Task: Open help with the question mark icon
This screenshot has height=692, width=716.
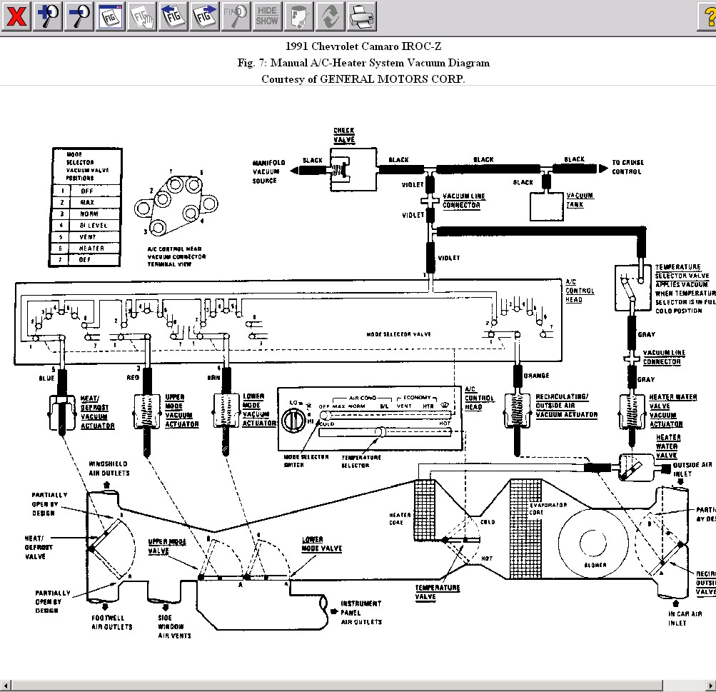Action: pyautogui.click(x=707, y=16)
